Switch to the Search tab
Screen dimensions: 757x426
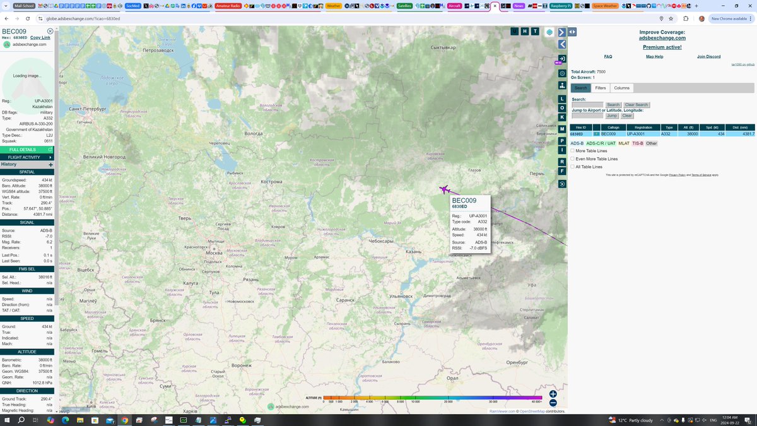click(x=580, y=88)
